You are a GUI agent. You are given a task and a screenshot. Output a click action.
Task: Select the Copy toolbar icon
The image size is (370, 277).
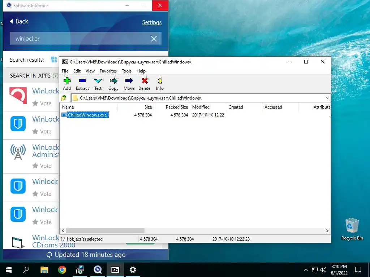pyautogui.click(x=113, y=81)
